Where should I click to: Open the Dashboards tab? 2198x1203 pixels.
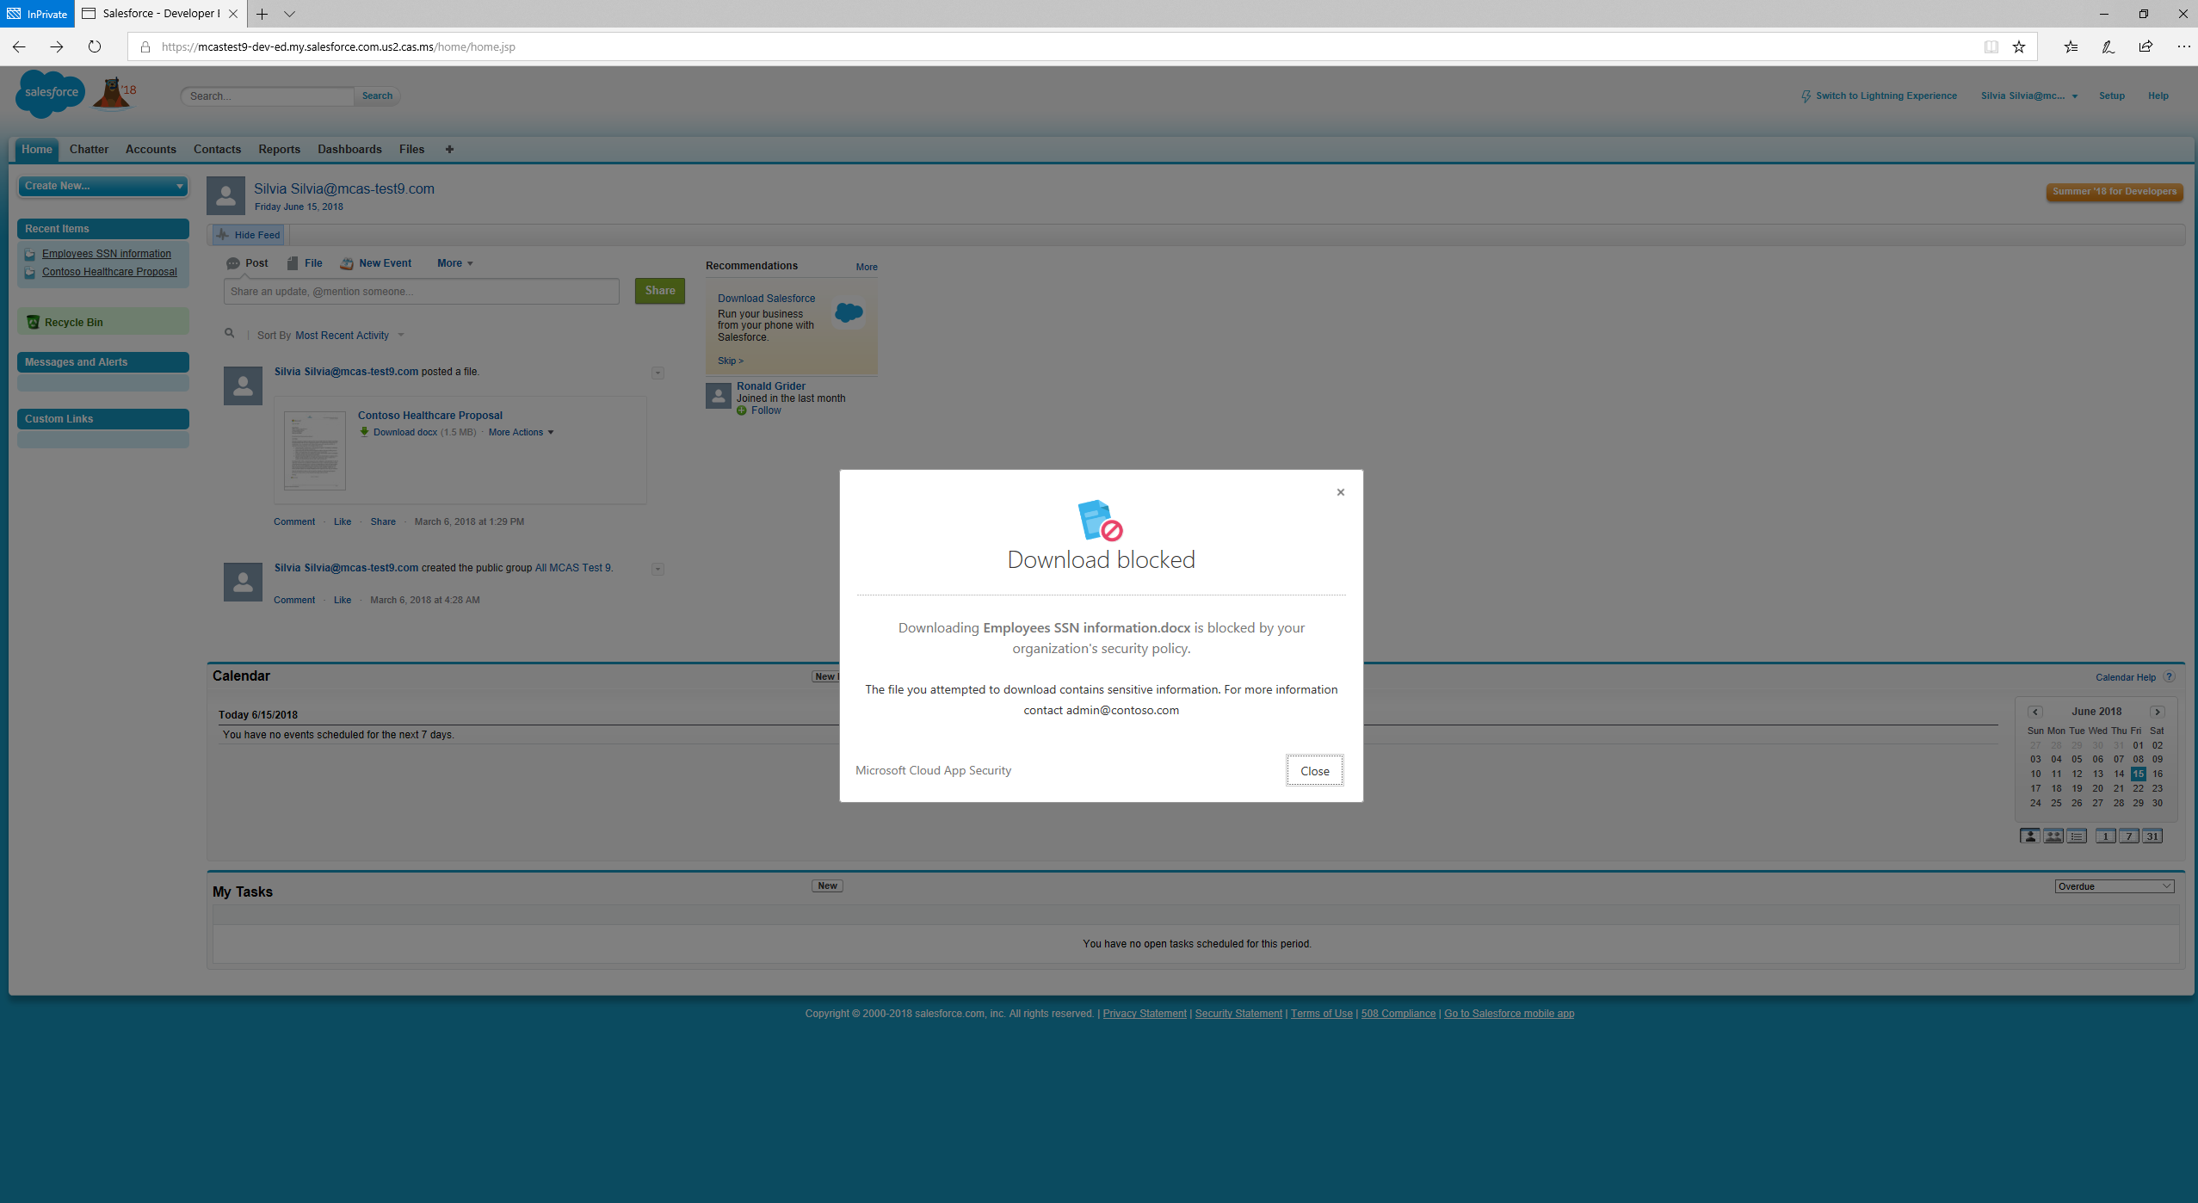pos(349,149)
